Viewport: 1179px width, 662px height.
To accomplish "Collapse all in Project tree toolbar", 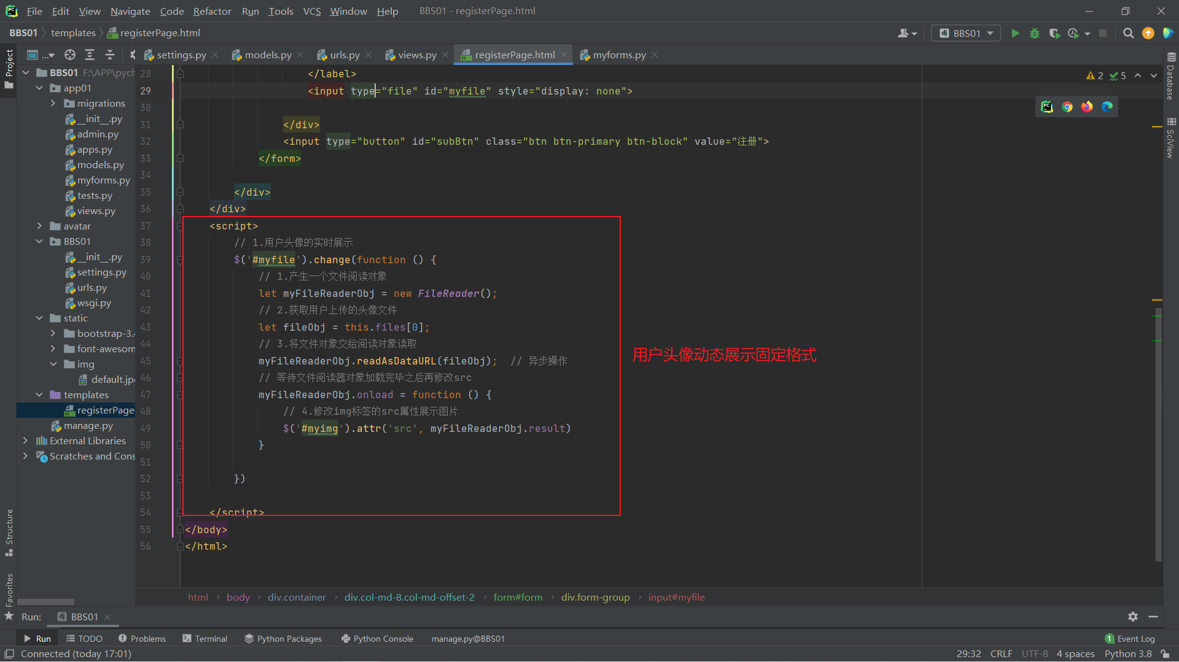I will (110, 55).
